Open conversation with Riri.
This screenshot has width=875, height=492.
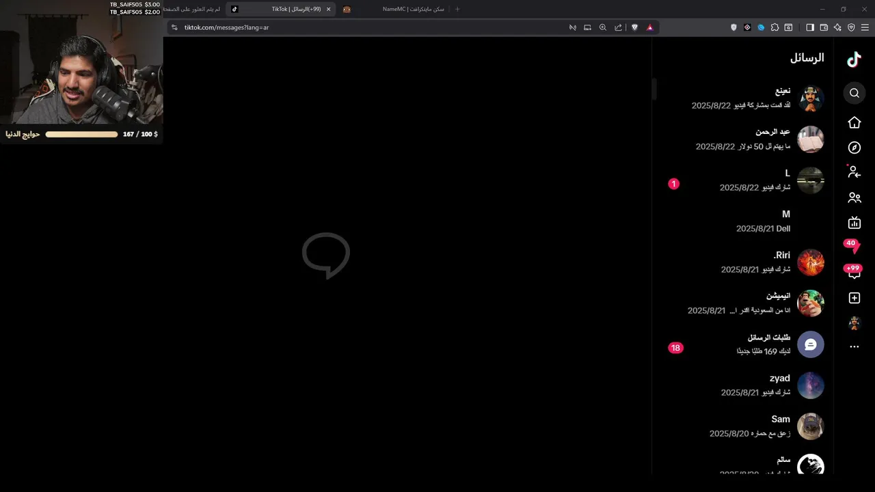click(x=742, y=262)
